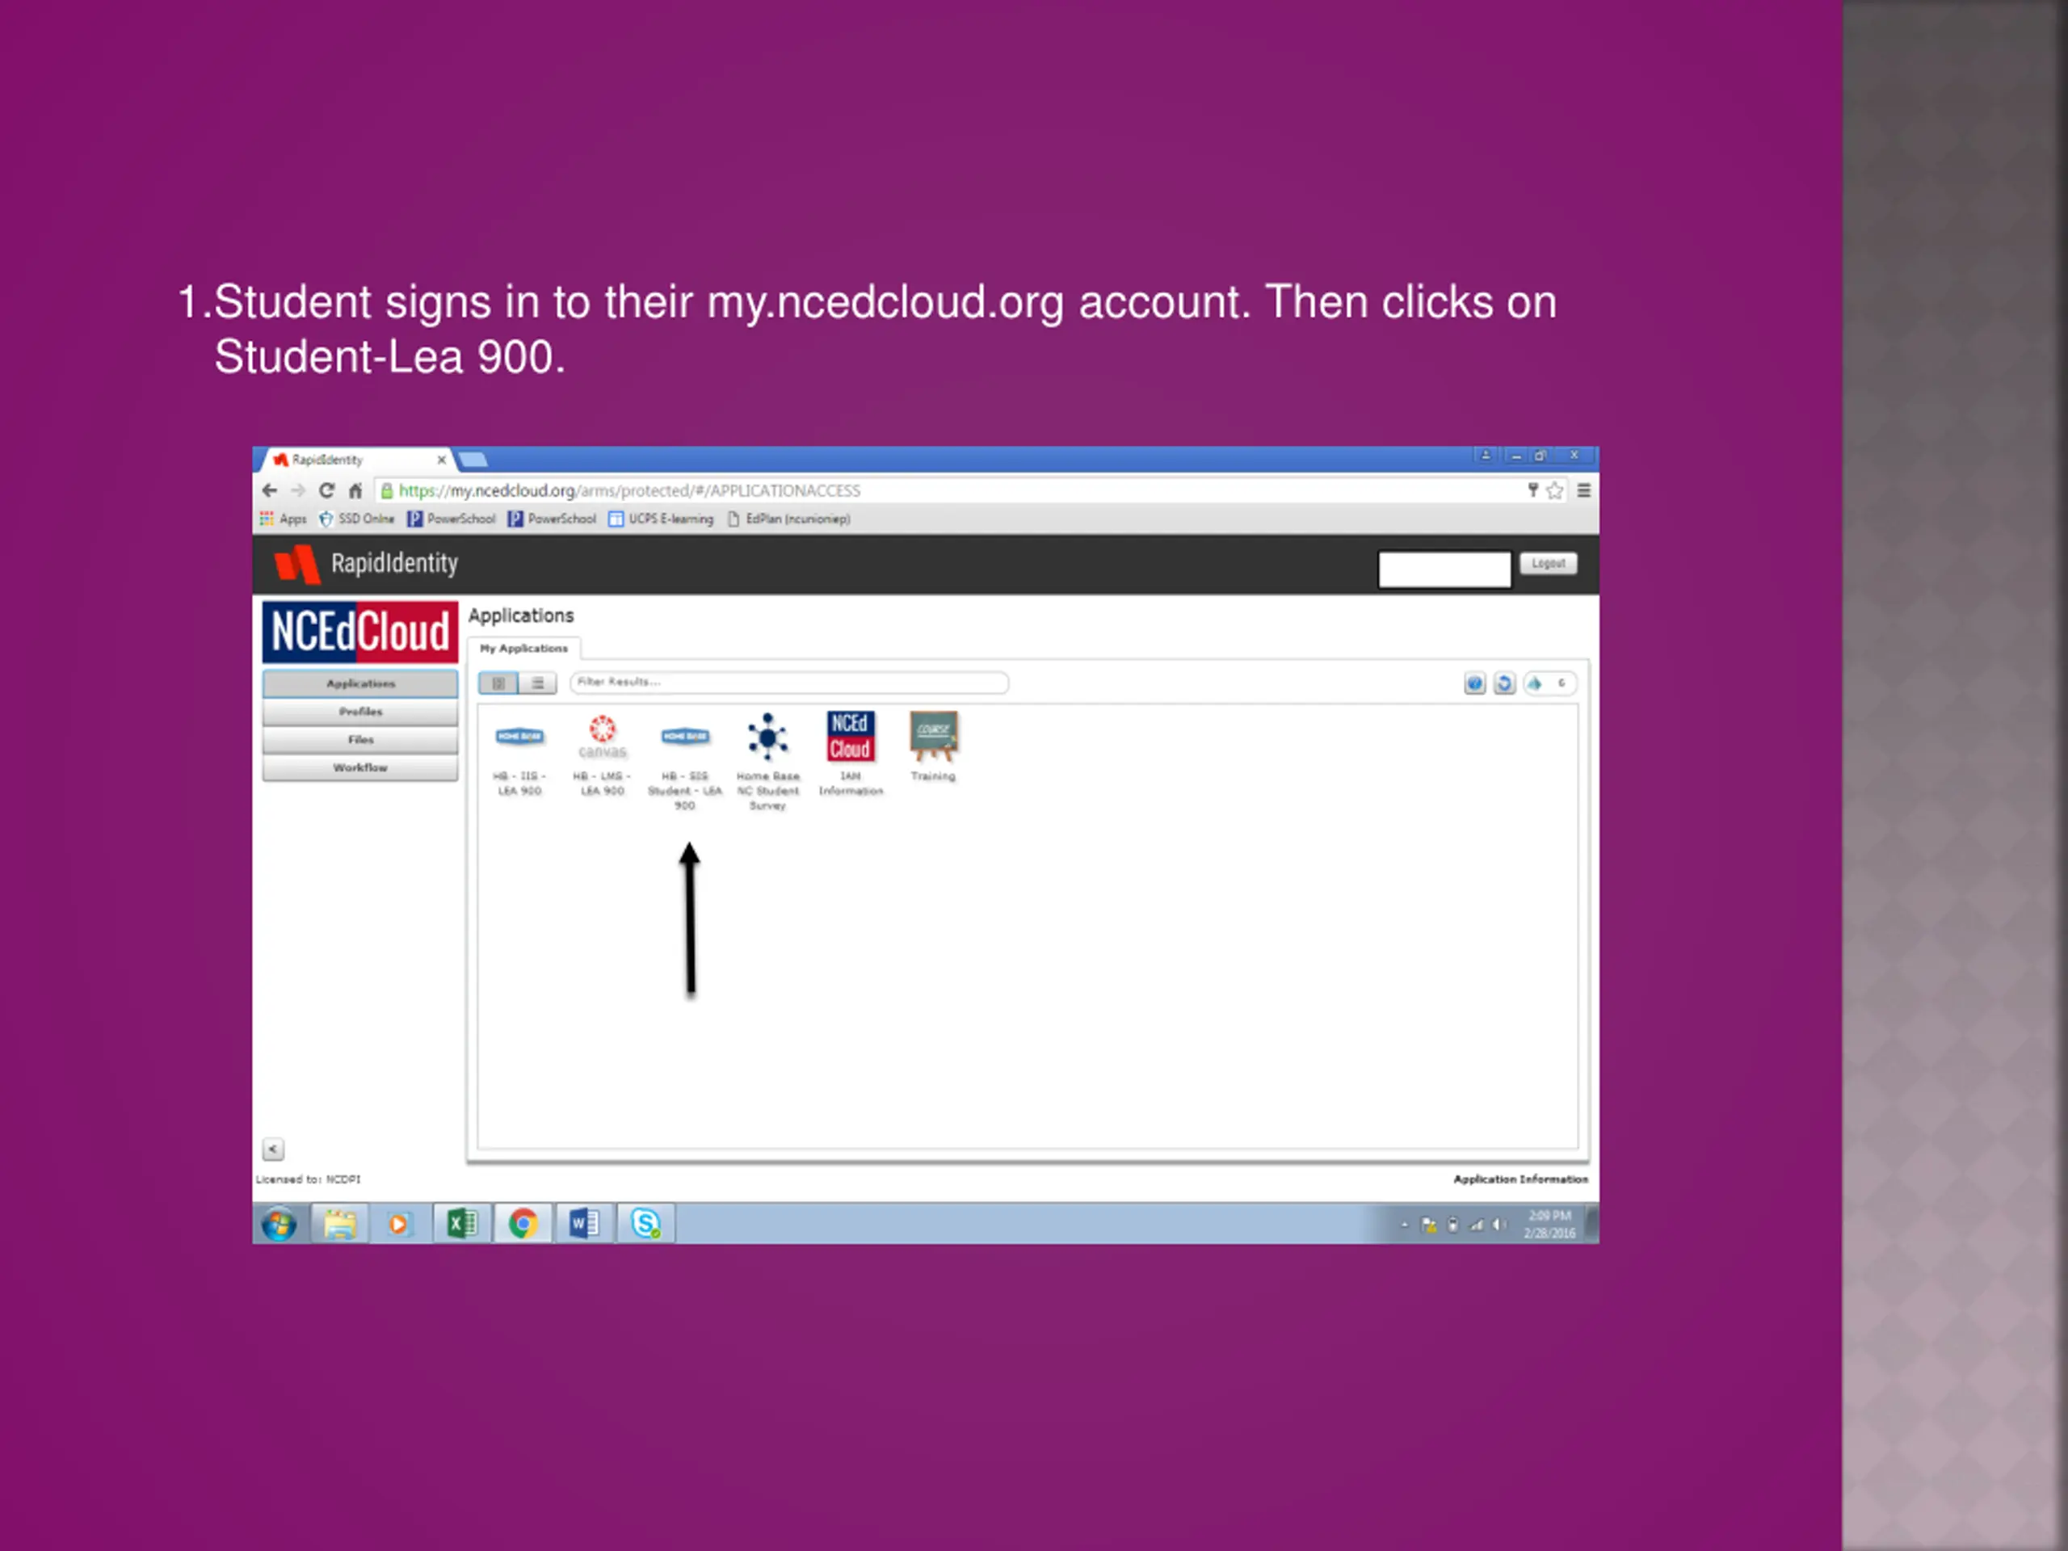2068x1551 pixels.
Task: Open Skype from the taskbar
Action: pos(646,1223)
